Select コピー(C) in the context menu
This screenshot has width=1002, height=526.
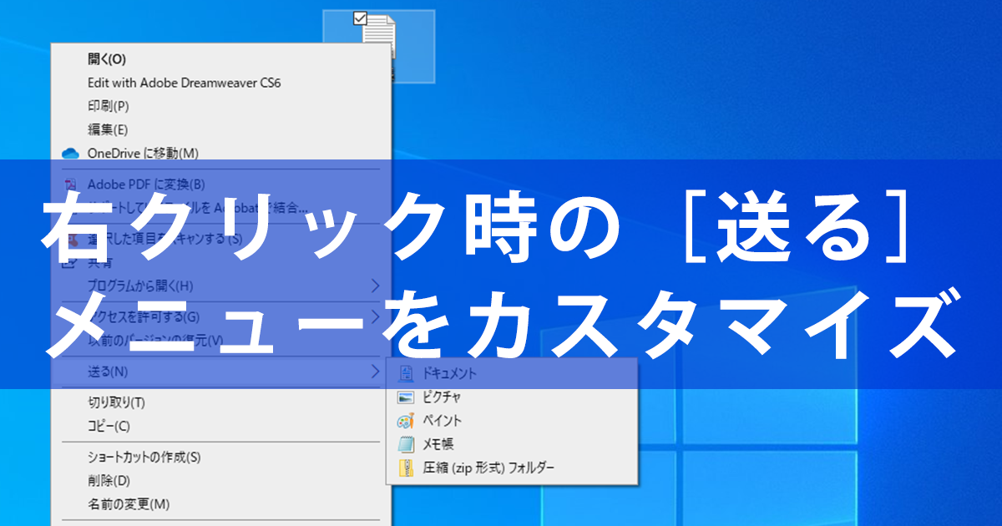221,426
